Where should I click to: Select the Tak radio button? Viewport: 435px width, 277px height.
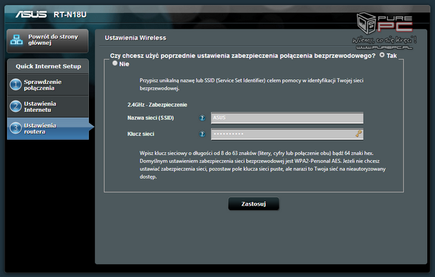pos(383,56)
